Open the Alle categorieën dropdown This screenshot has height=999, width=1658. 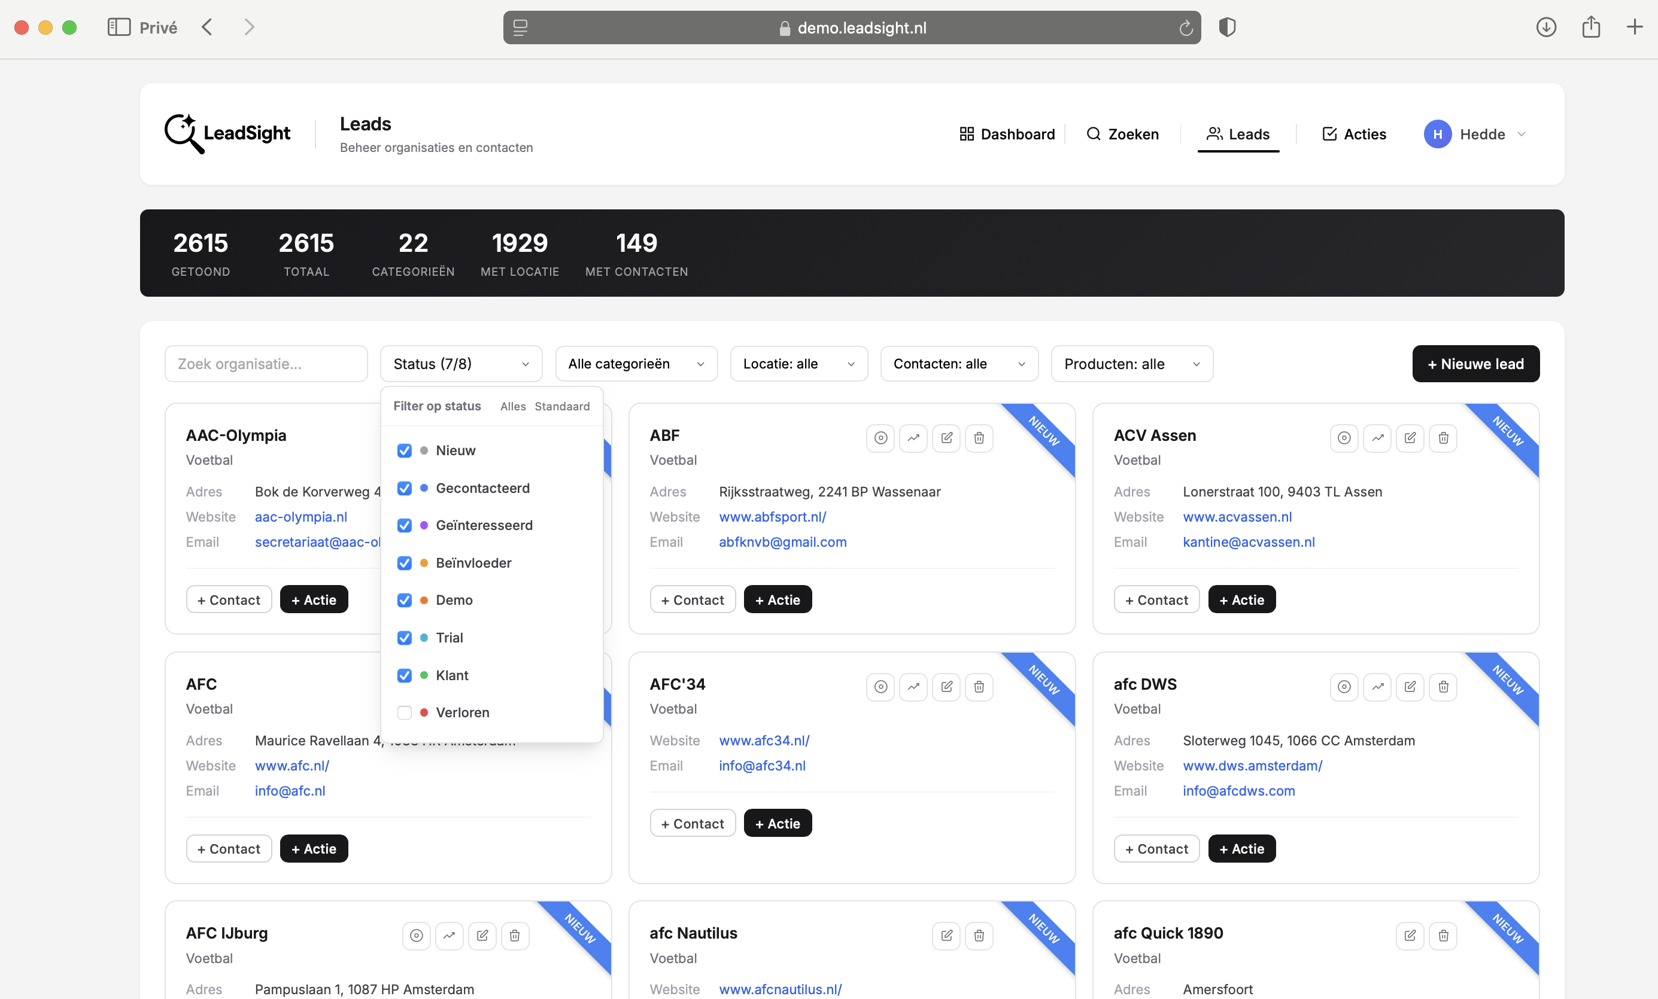(x=635, y=364)
